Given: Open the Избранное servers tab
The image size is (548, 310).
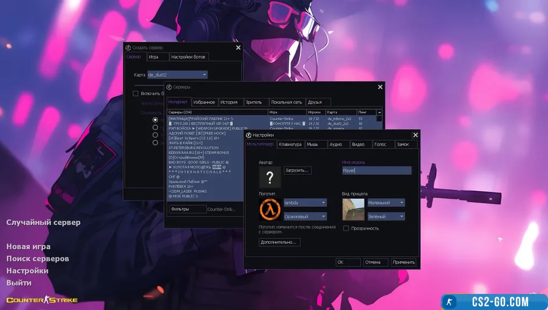Looking at the screenshot, I should pos(204,102).
